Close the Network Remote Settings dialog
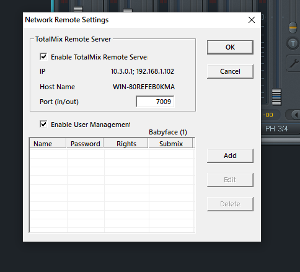Image resolution: width=300 pixels, height=272 pixels. pyautogui.click(x=252, y=20)
